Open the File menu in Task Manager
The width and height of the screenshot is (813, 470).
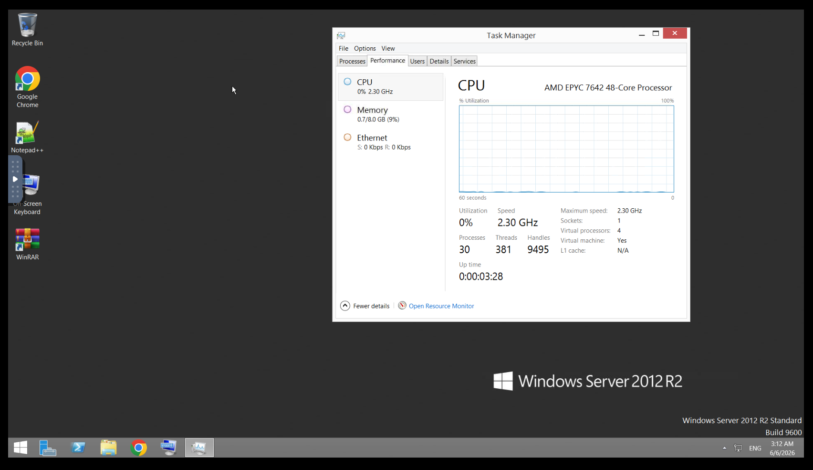(x=344, y=48)
